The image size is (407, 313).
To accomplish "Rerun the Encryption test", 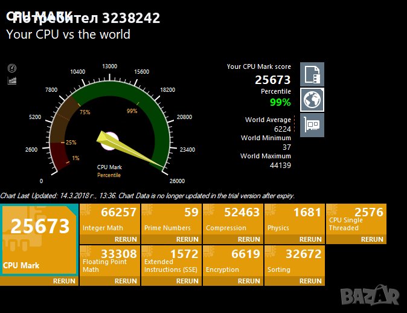I will (249, 281).
